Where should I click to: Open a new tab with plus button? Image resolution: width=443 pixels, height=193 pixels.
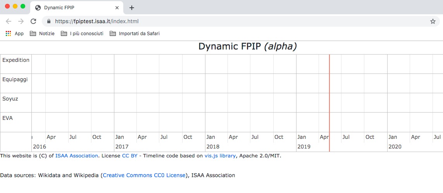coord(132,8)
